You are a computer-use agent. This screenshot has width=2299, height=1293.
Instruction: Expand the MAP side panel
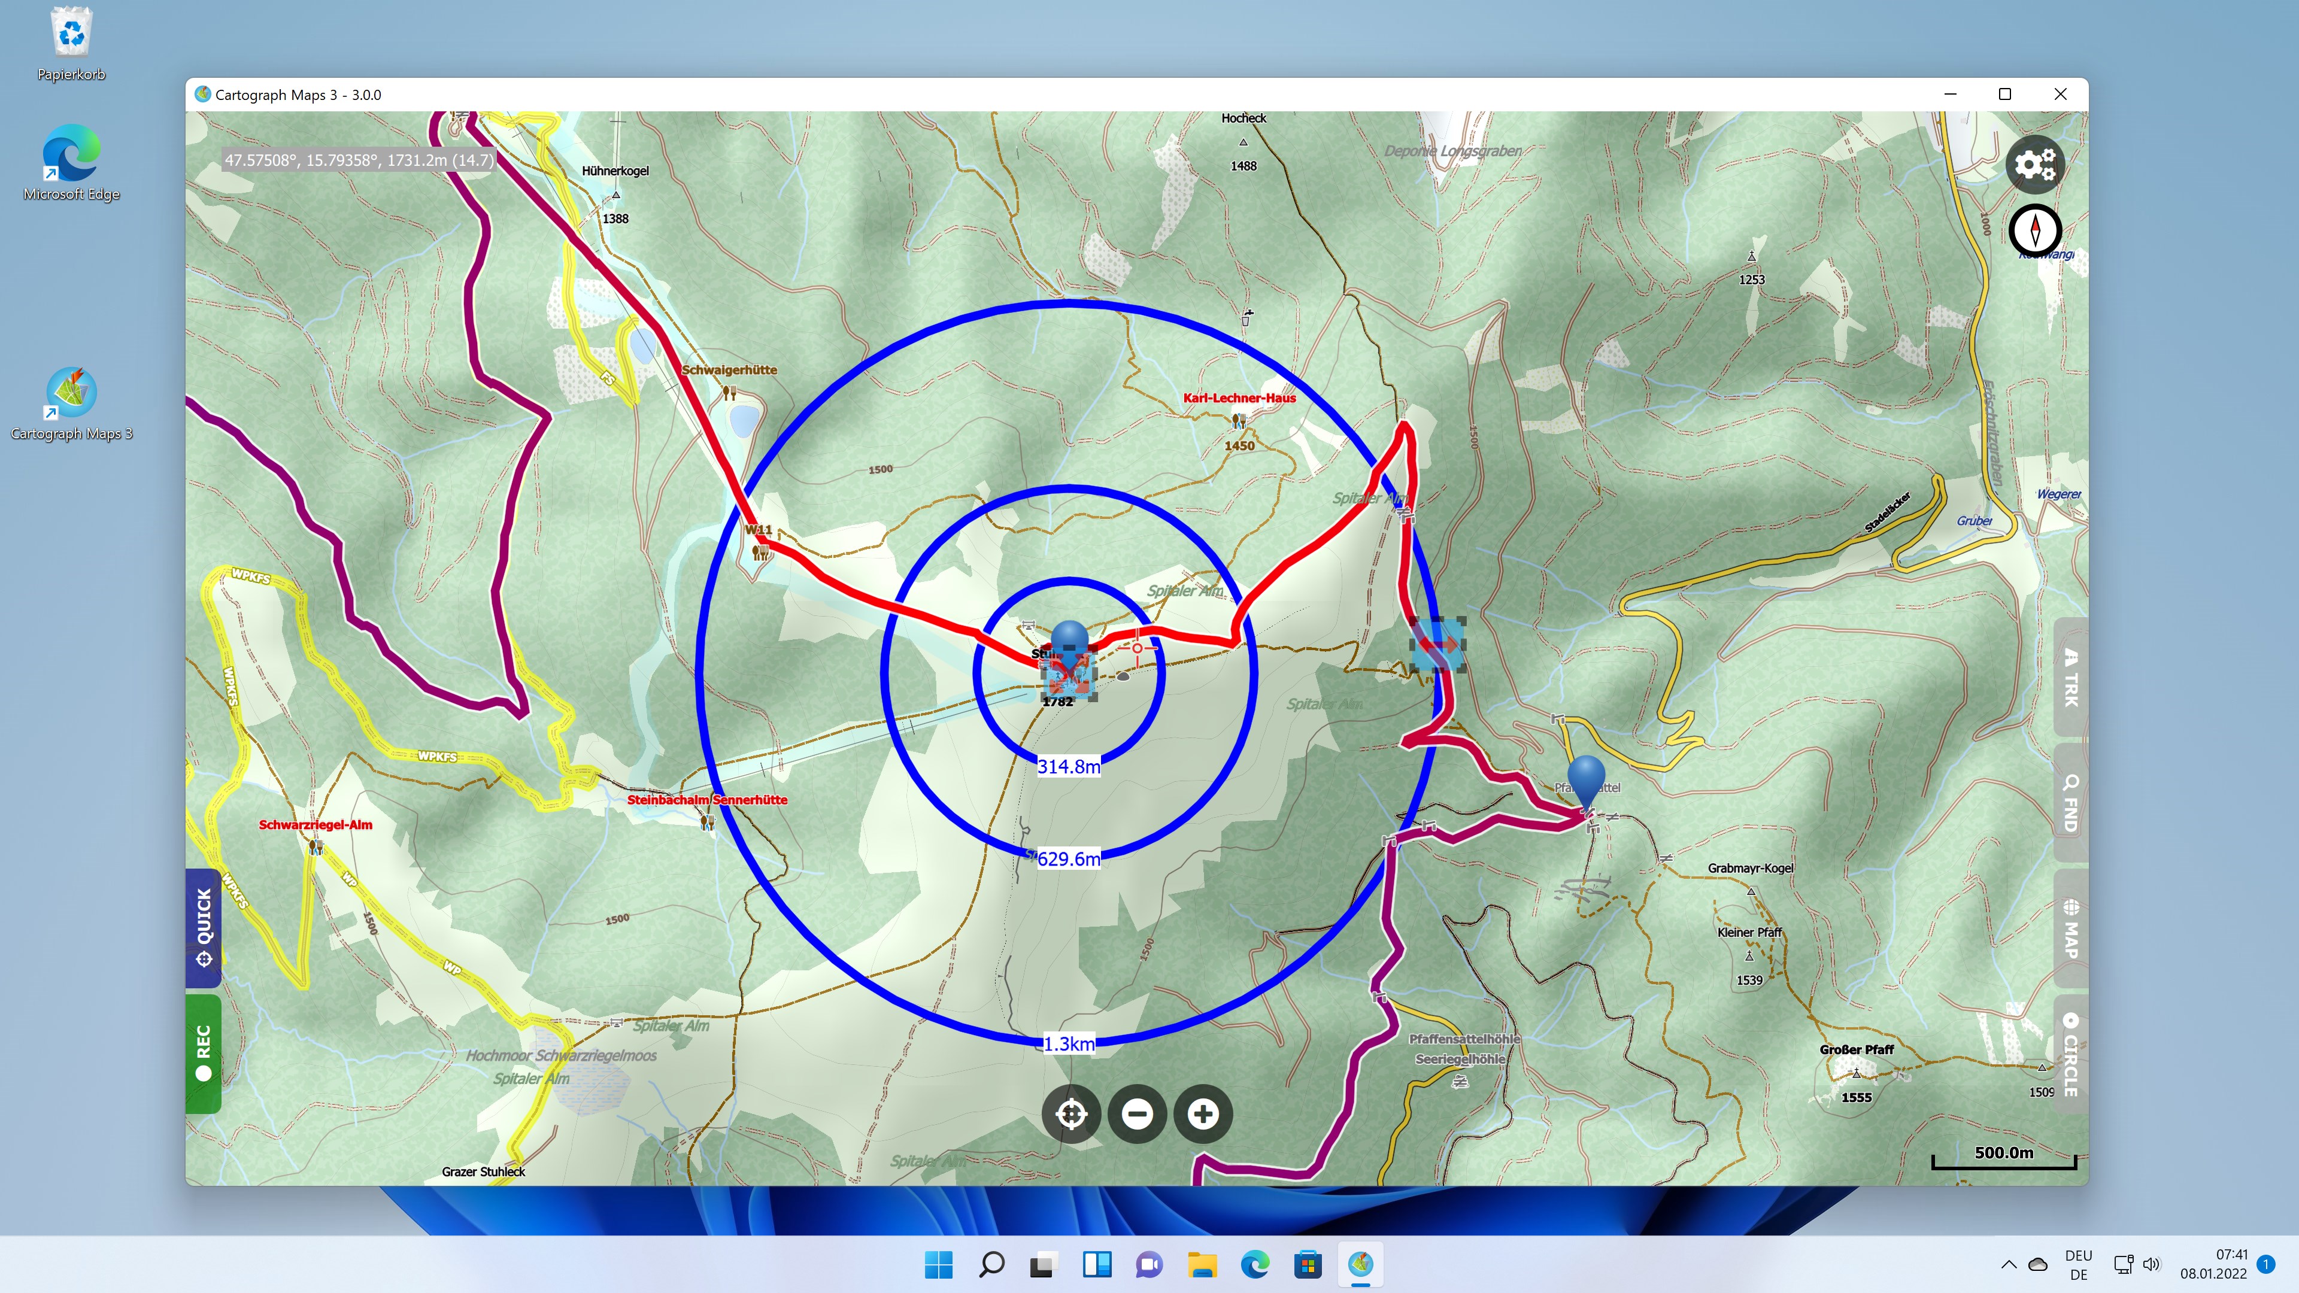[2070, 928]
